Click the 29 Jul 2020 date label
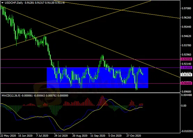193x138 pixels. (x=61, y=136)
